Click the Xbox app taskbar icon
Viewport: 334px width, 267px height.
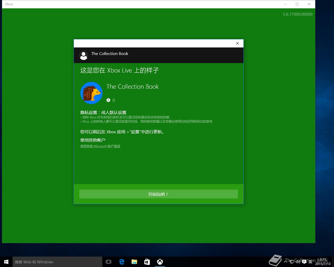pyautogui.click(x=160, y=262)
